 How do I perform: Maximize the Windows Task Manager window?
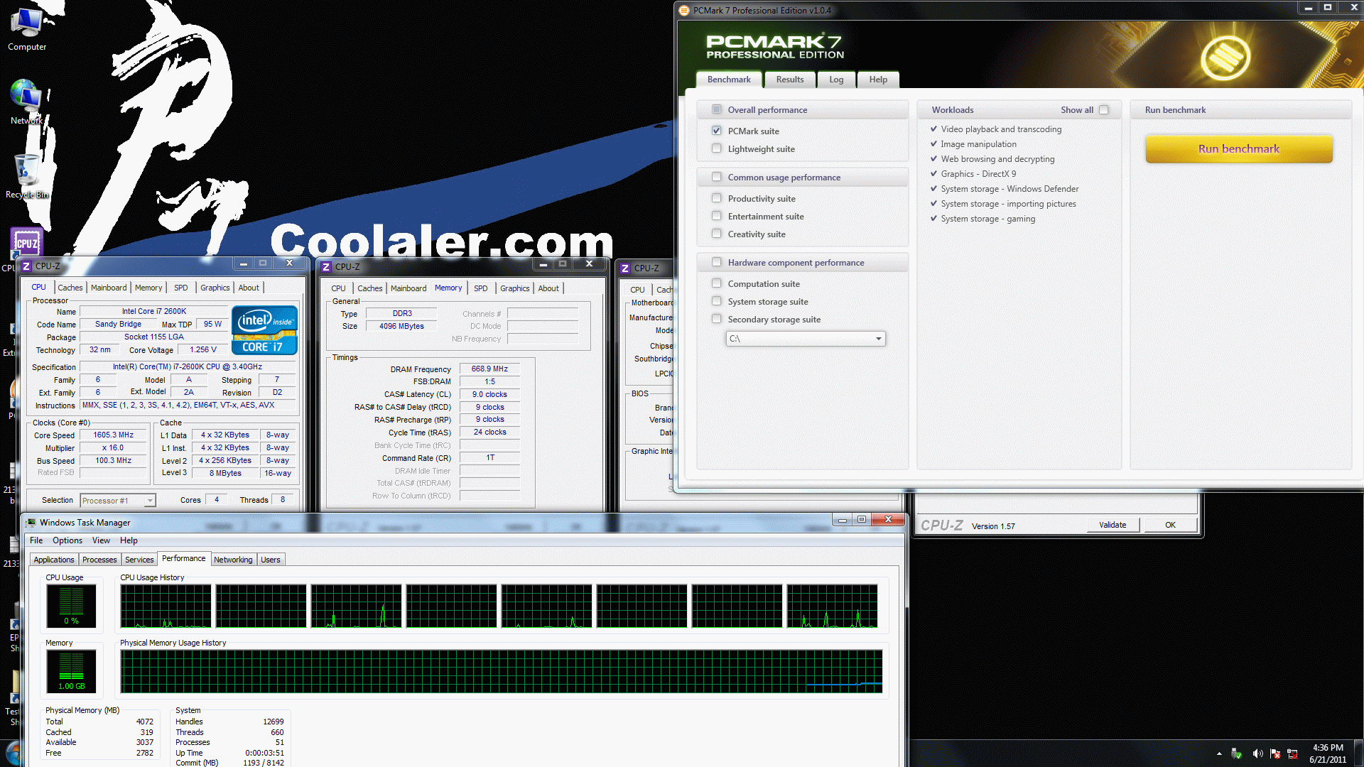point(862,519)
